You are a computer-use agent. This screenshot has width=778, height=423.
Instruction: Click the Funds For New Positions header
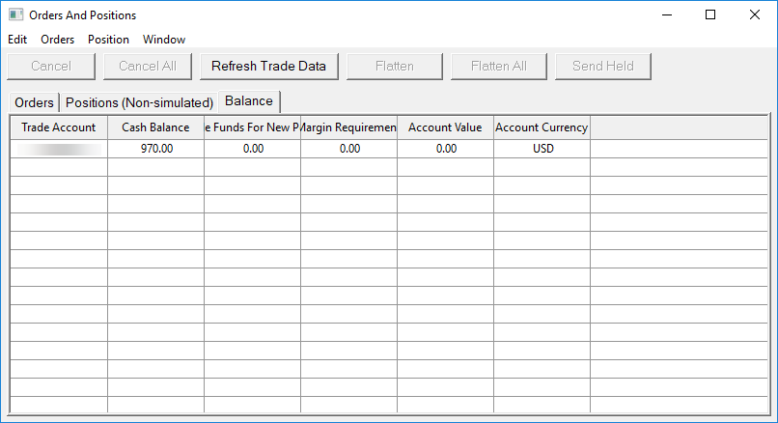[252, 127]
